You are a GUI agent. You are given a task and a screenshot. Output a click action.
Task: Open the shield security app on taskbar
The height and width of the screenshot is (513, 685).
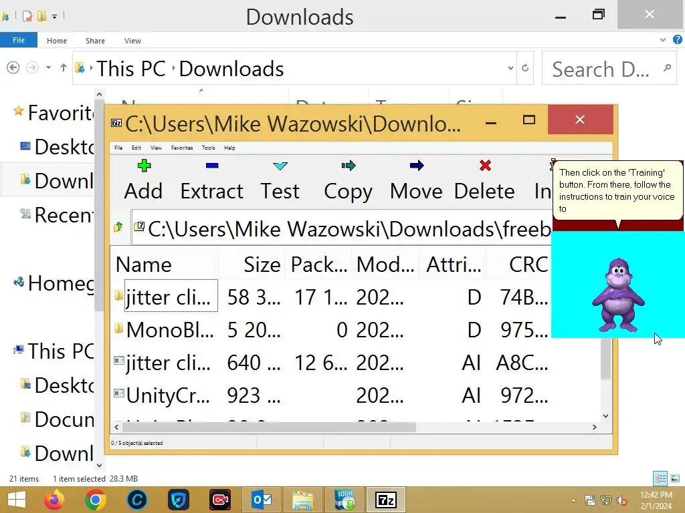(x=178, y=500)
